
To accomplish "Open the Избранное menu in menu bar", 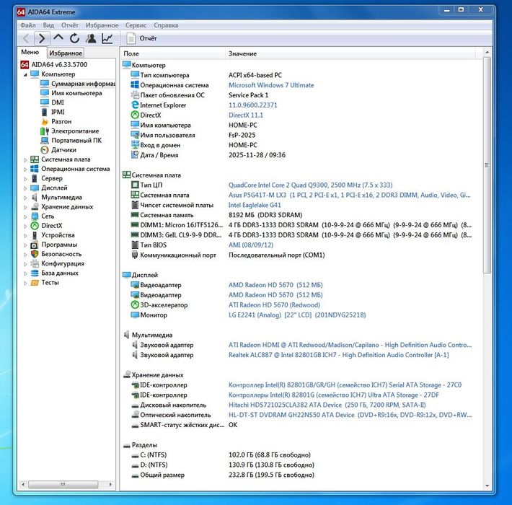I will (x=102, y=25).
